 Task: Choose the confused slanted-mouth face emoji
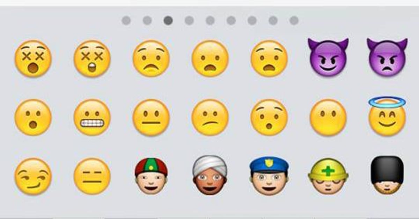[210, 117]
